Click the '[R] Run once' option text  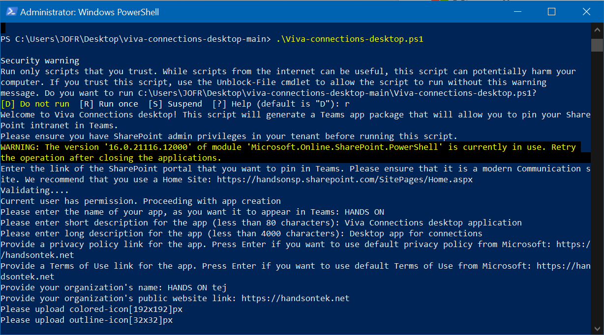pyautogui.click(x=110, y=104)
